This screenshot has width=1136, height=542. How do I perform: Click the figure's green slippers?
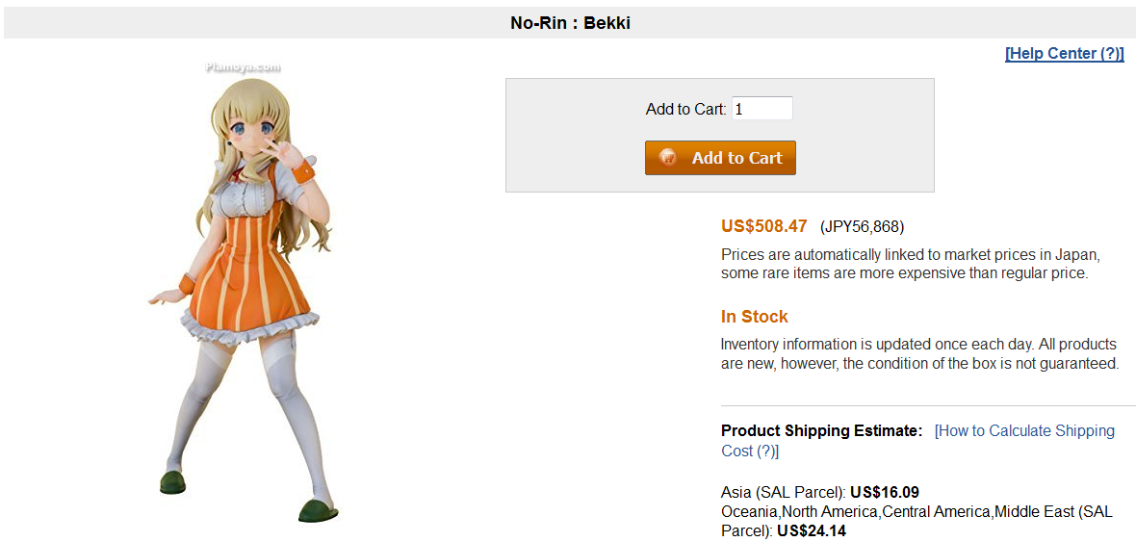tap(316, 511)
